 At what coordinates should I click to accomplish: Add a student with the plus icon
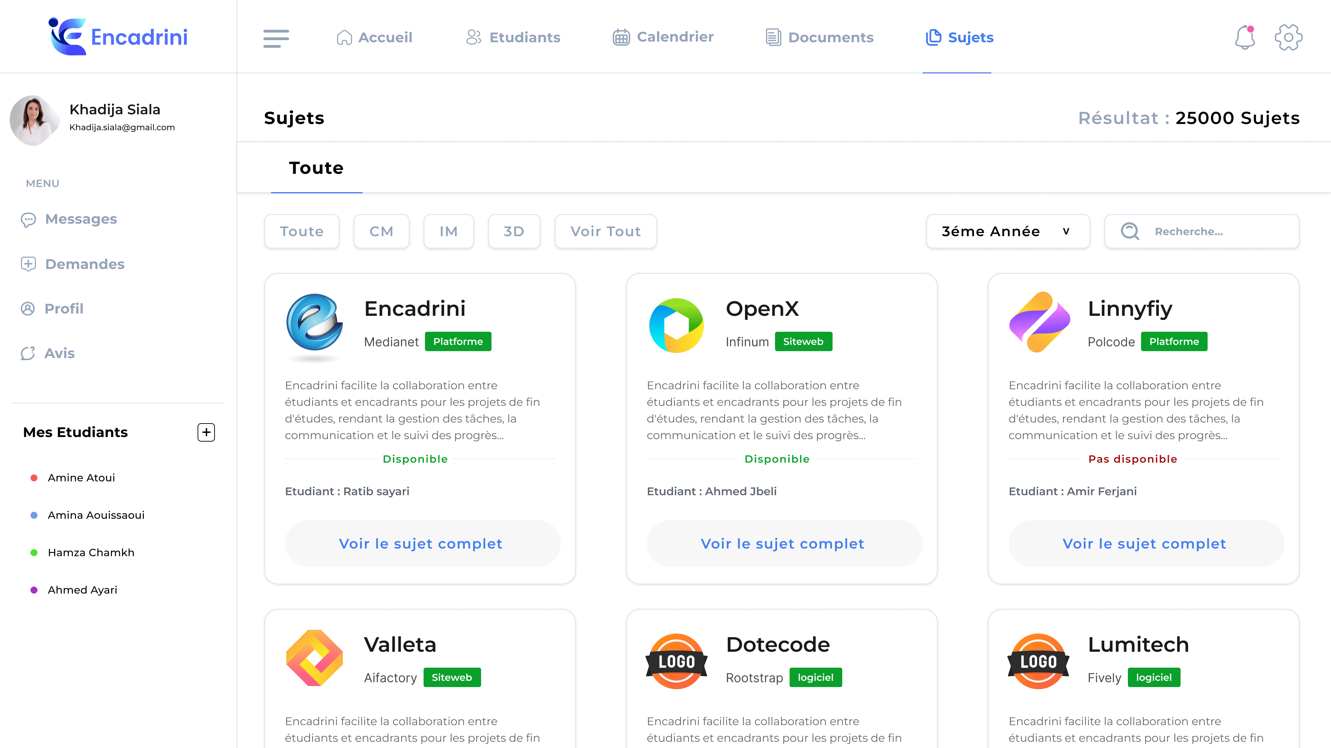tap(206, 432)
